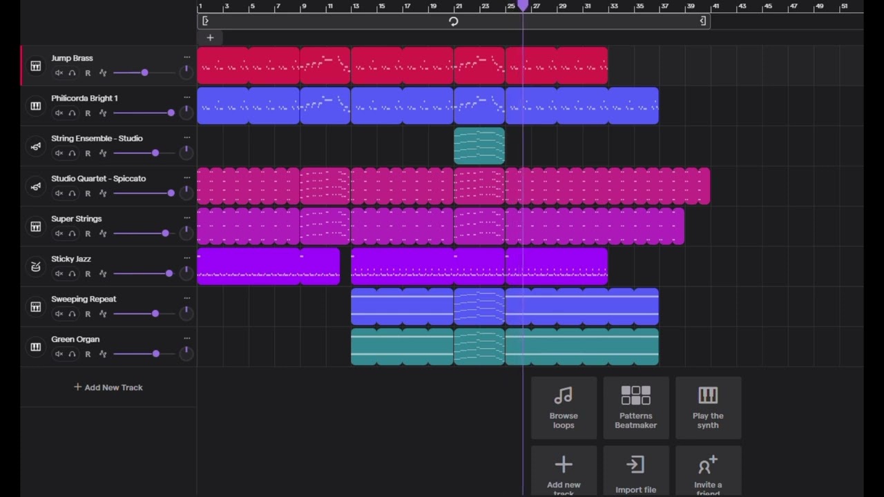Open the Philicorda Bright 1 track options menu

coord(186,97)
